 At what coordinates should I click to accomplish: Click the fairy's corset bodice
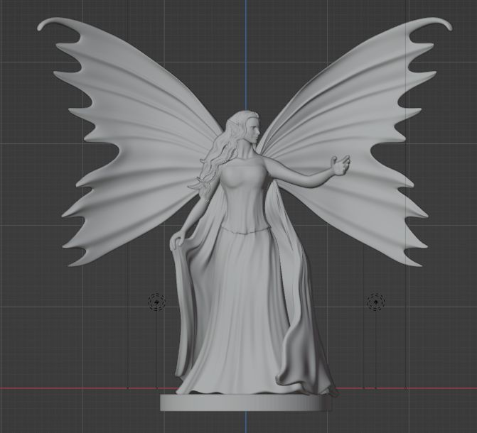pyautogui.click(x=244, y=199)
